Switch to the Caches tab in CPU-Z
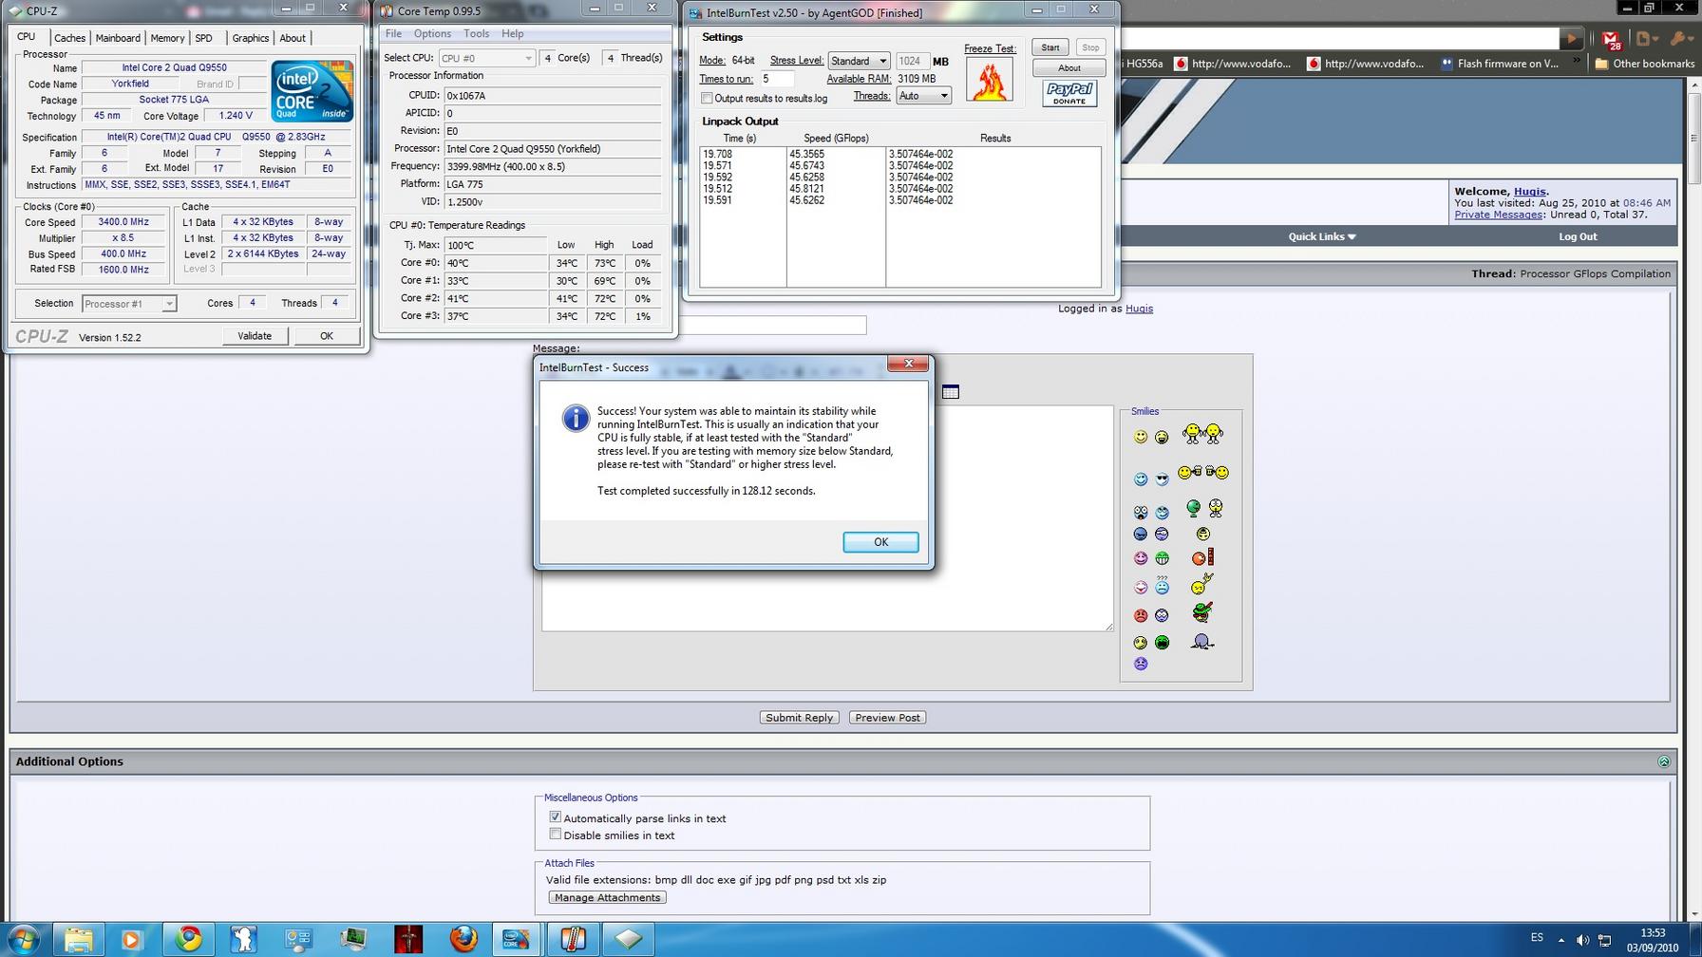This screenshot has width=1702, height=957. 69,38
